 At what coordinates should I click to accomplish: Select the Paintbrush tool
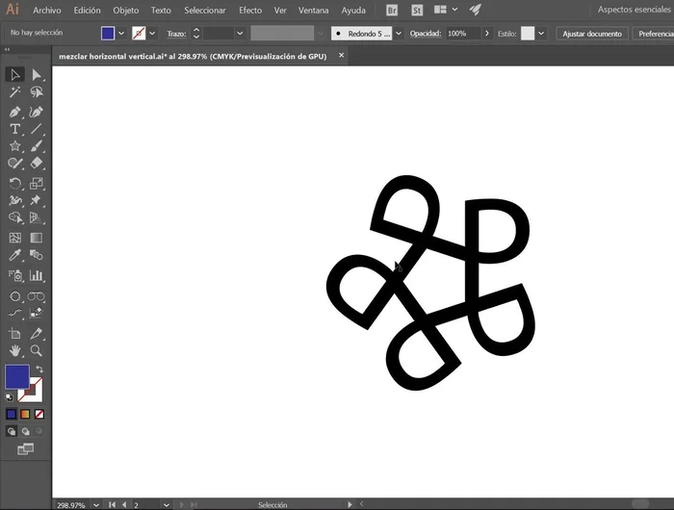pyautogui.click(x=37, y=146)
